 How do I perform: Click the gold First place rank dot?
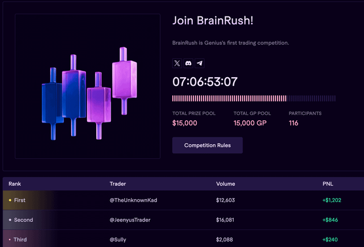[10, 200]
